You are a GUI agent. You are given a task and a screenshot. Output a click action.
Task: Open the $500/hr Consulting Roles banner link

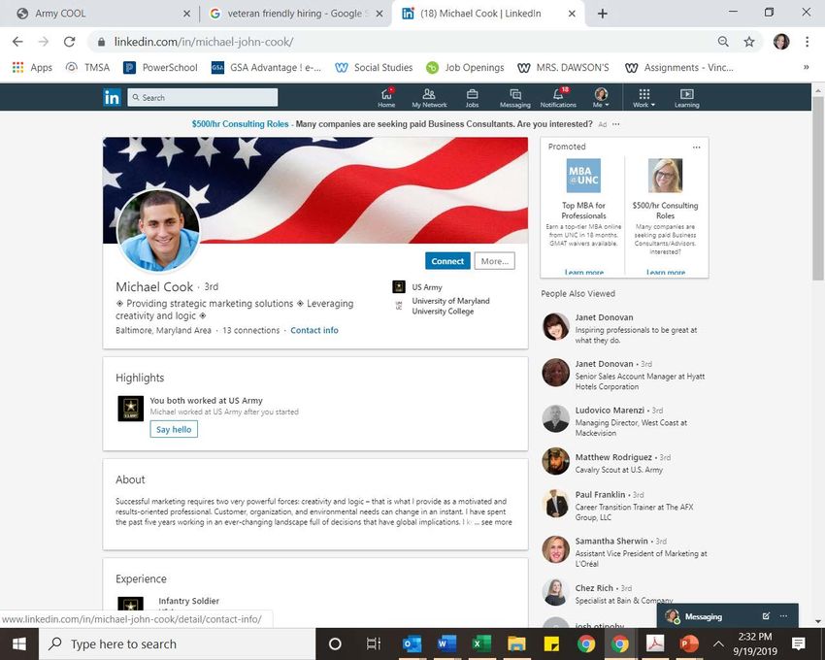click(x=240, y=124)
